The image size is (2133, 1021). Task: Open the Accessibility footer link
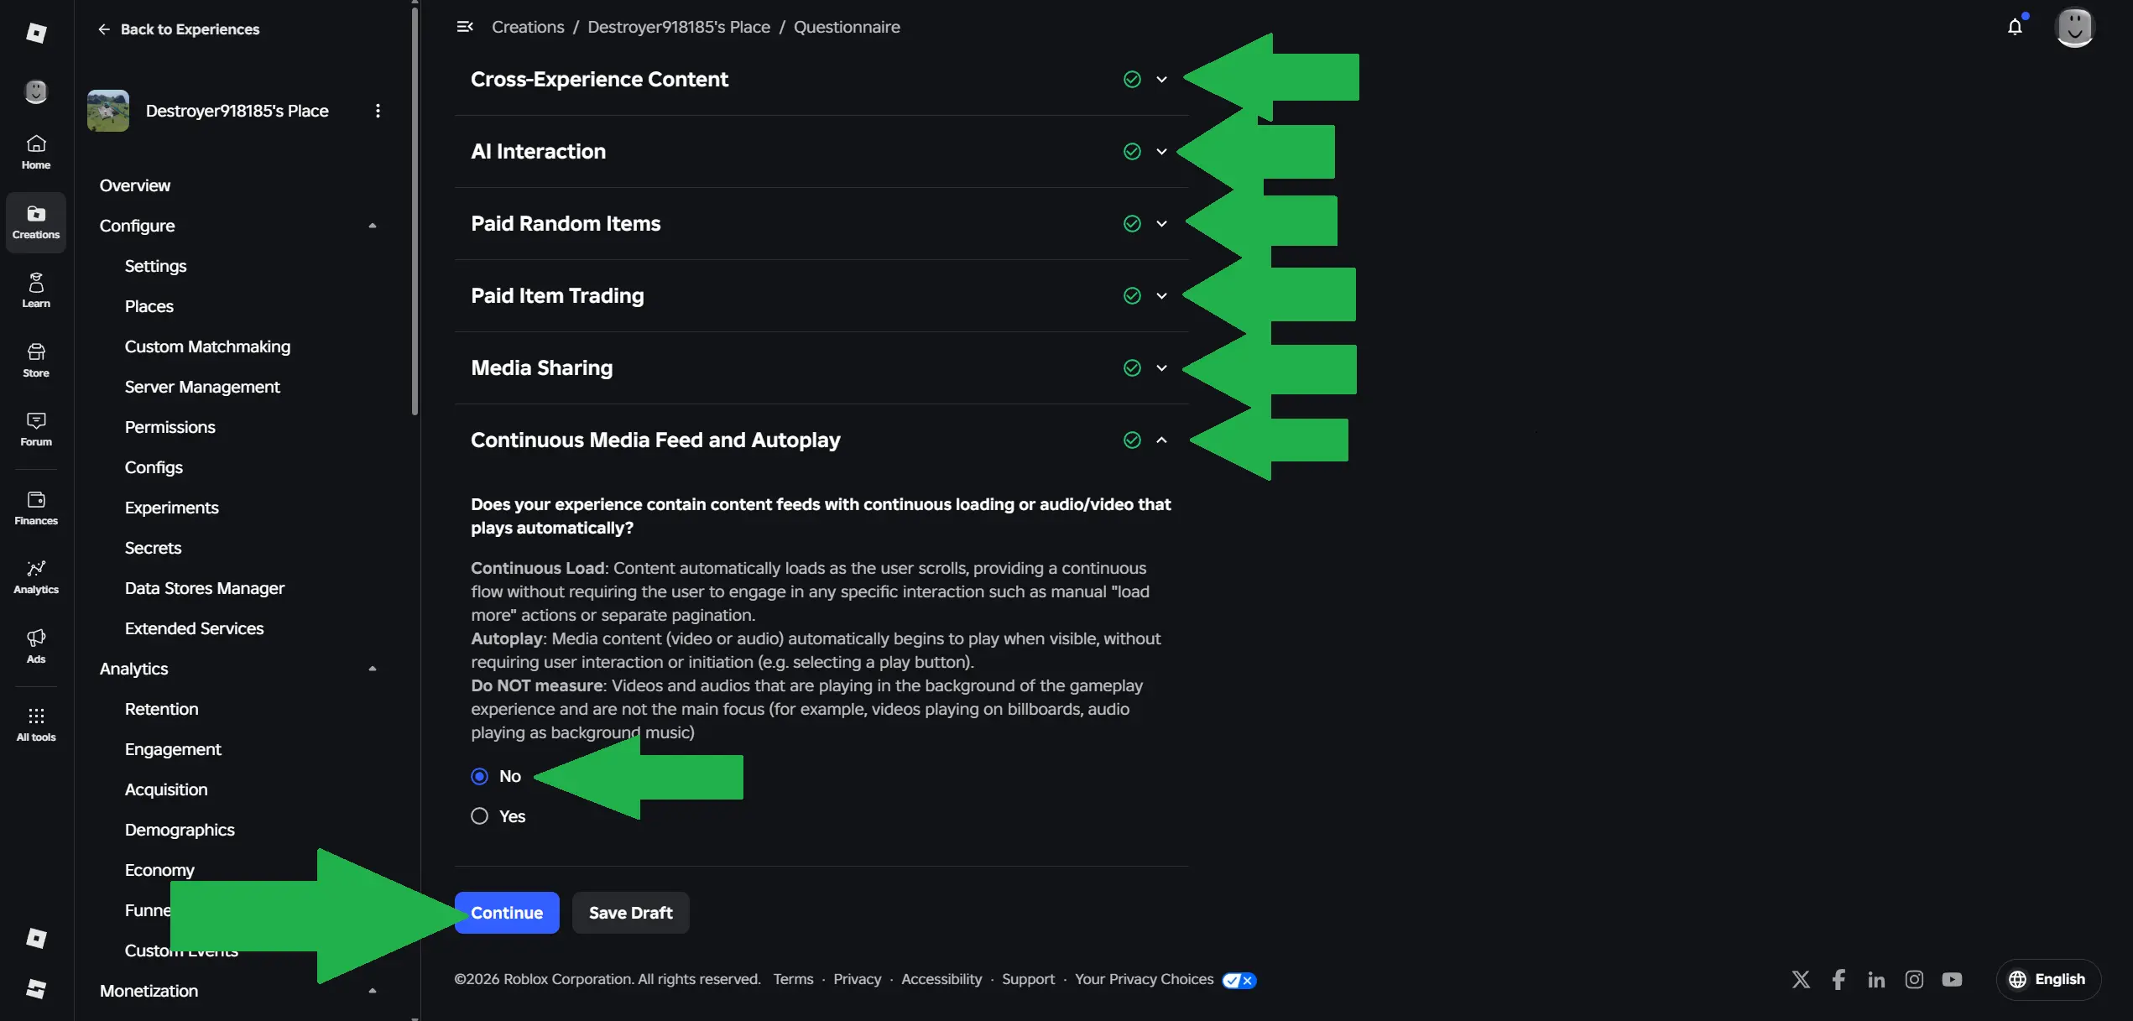(x=941, y=979)
